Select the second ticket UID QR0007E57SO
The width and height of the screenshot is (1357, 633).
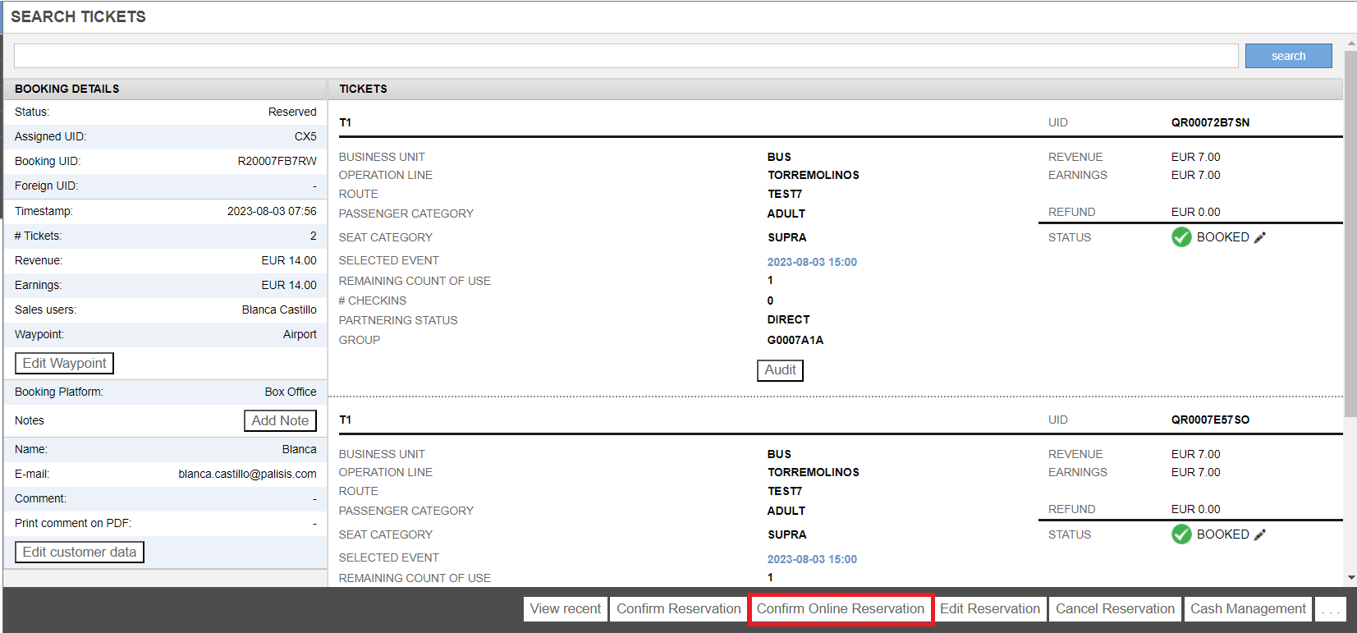click(x=1210, y=420)
